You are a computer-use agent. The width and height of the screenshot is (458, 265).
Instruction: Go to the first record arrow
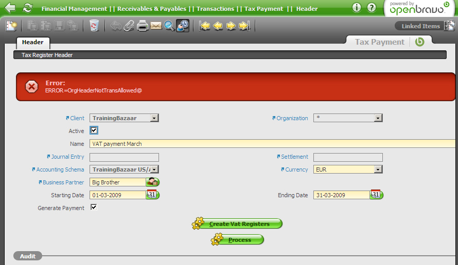tap(204, 26)
